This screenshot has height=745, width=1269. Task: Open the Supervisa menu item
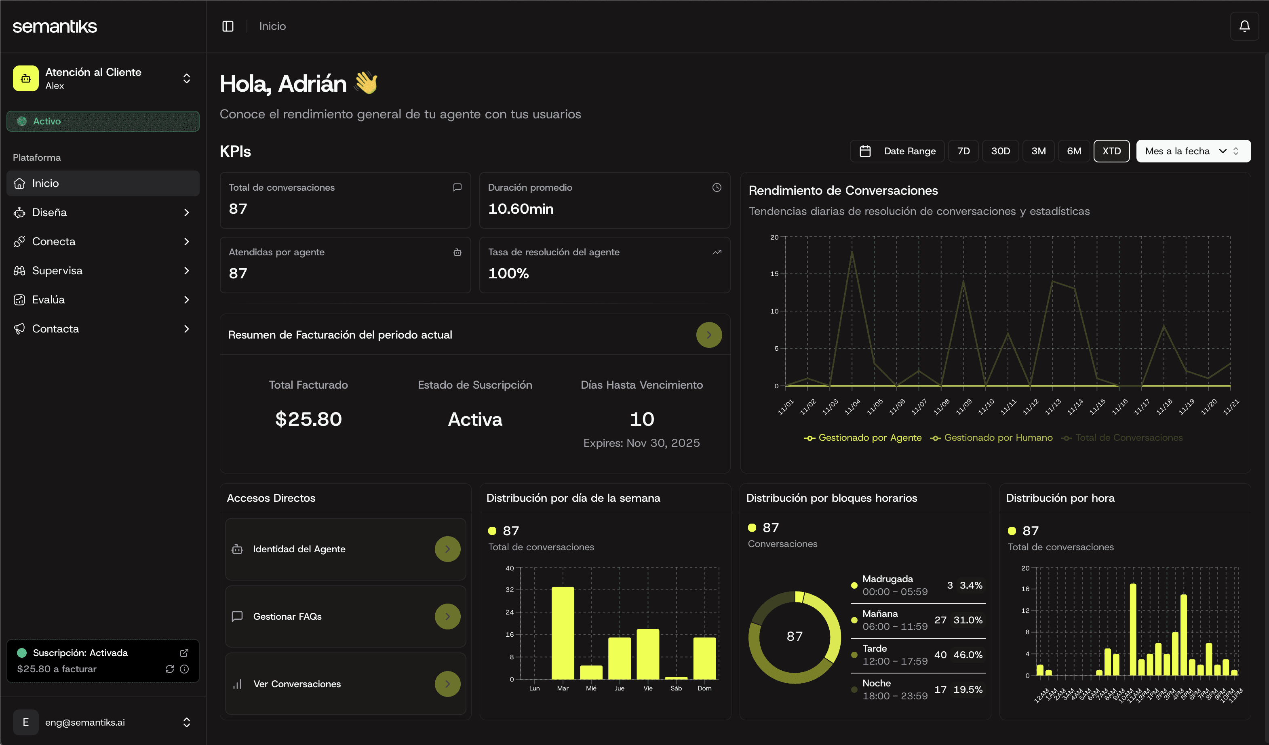(x=103, y=271)
